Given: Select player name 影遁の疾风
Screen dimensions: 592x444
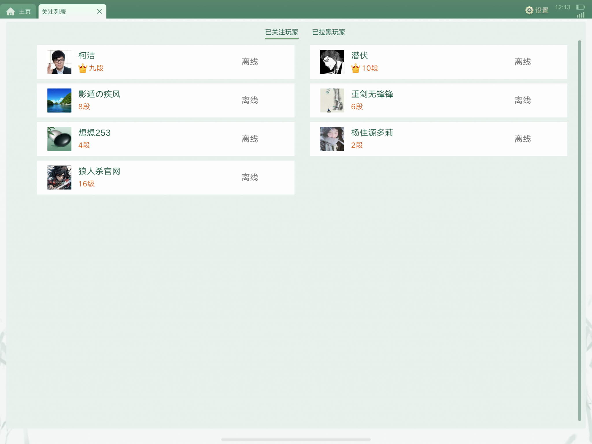Looking at the screenshot, I should (x=99, y=94).
